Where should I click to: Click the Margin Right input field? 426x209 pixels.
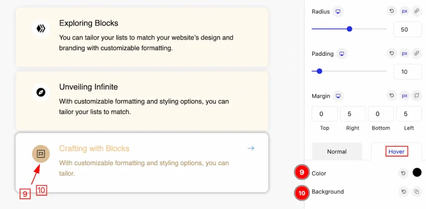point(353,114)
